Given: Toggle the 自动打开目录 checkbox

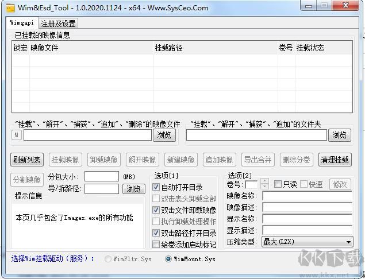Looking at the screenshot, I should 156,187.
